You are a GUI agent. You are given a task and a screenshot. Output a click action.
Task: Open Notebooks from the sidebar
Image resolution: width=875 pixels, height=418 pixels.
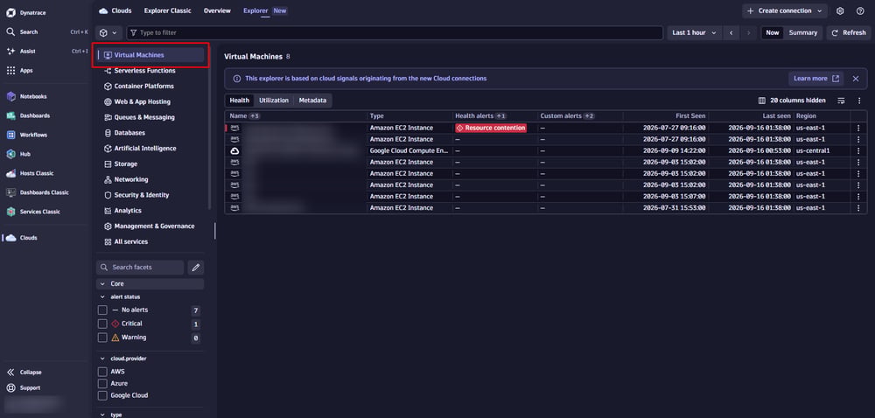pyautogui.click(x=26, y=96)
